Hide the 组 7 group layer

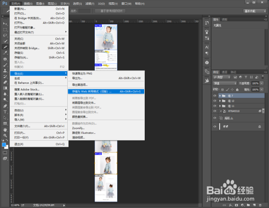click(x=215, y=96)
